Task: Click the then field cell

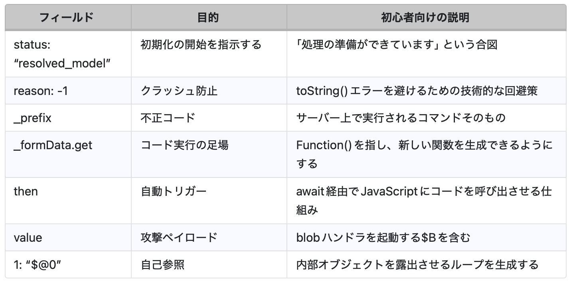Action: pyautogui.click(x=26, y=191)
